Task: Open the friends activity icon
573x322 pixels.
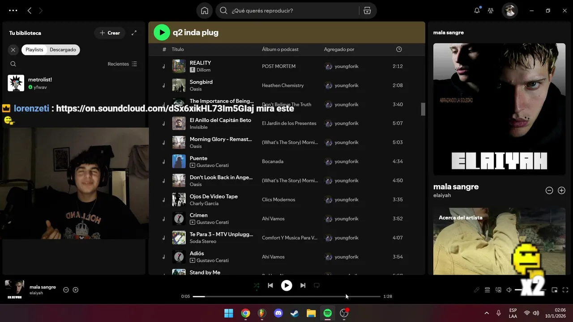Action: click(491, 10)
